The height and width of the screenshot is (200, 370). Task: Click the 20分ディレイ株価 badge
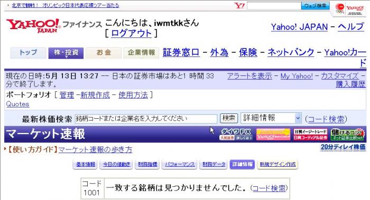[343, 147]
